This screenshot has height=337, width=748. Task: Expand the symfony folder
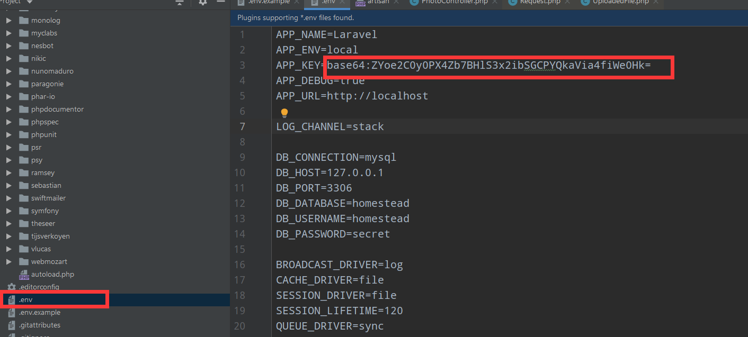tap(9, 211)
